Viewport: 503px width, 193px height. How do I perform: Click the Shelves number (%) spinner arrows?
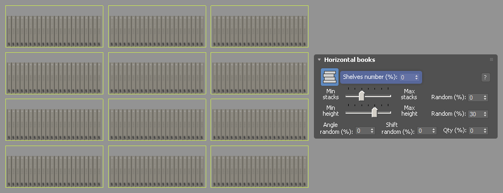pos(417,77)
